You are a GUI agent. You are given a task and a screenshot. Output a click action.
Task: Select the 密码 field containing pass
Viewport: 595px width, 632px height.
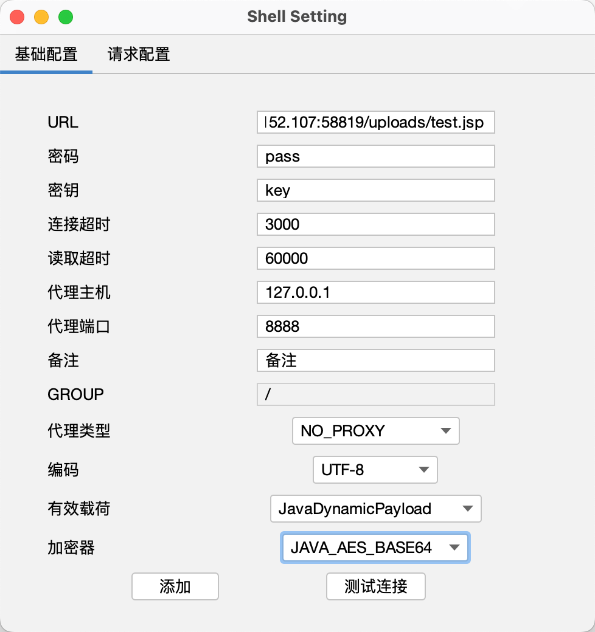[375, 156]
